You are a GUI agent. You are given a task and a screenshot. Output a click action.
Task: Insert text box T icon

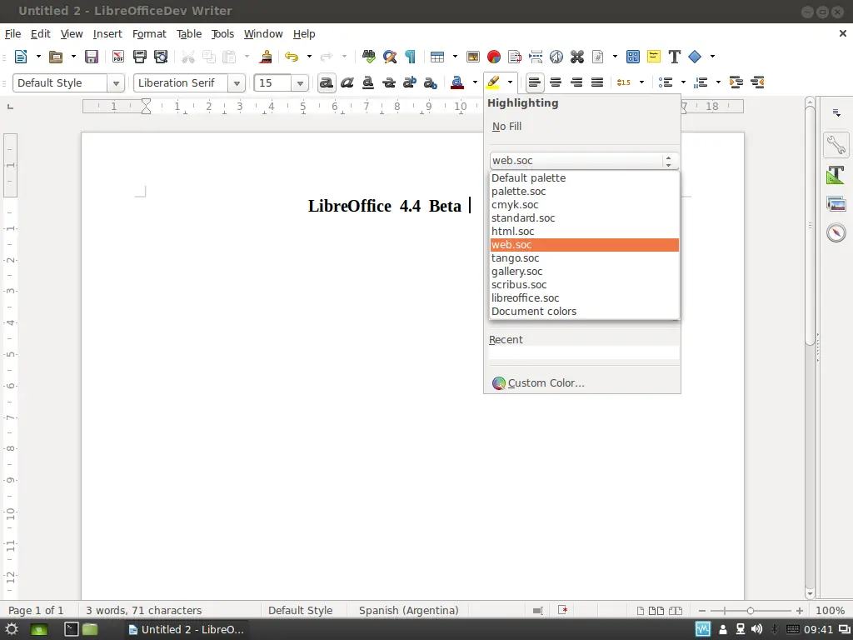pyautogui.click(x=675, y=57)
